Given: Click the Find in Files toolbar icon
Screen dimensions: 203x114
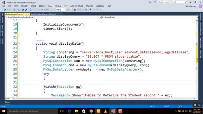Looking at the screenshot, I should [69, 10].
